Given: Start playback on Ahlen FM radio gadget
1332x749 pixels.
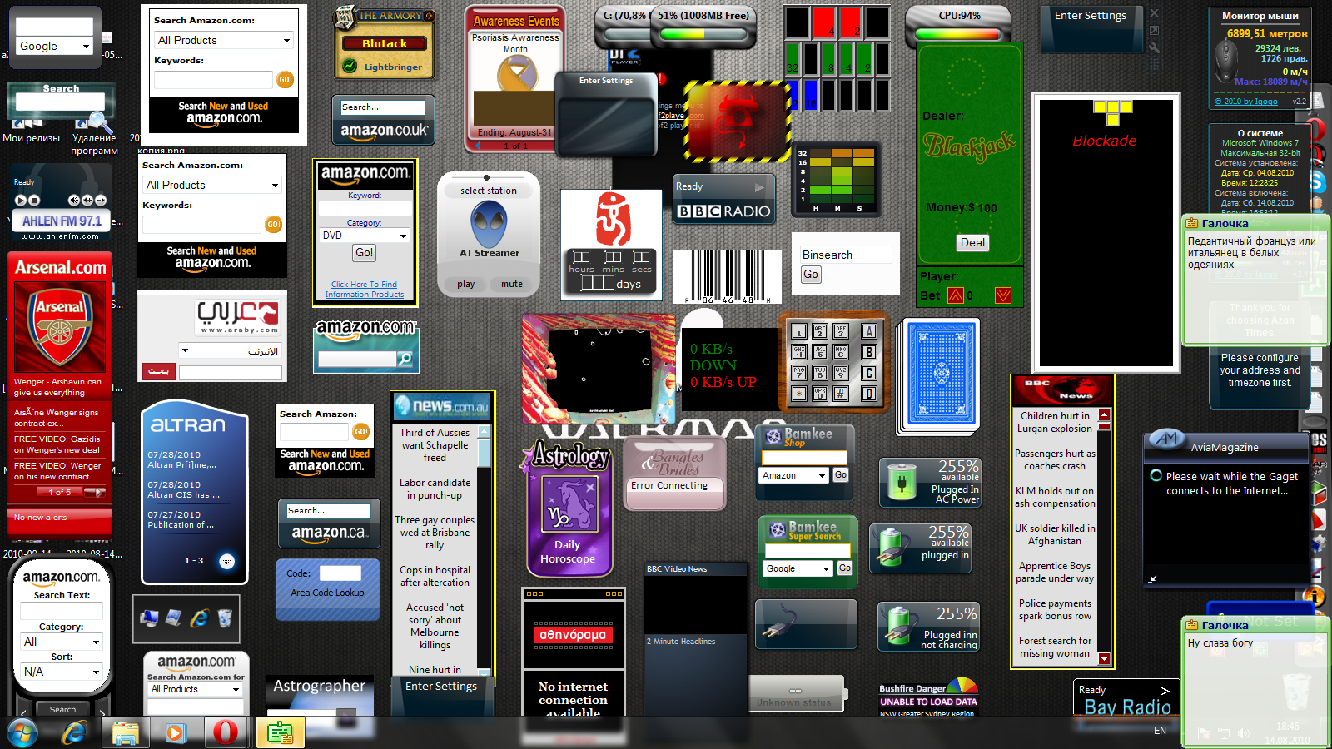Looking at the screenshot, I should coord(21,200).
